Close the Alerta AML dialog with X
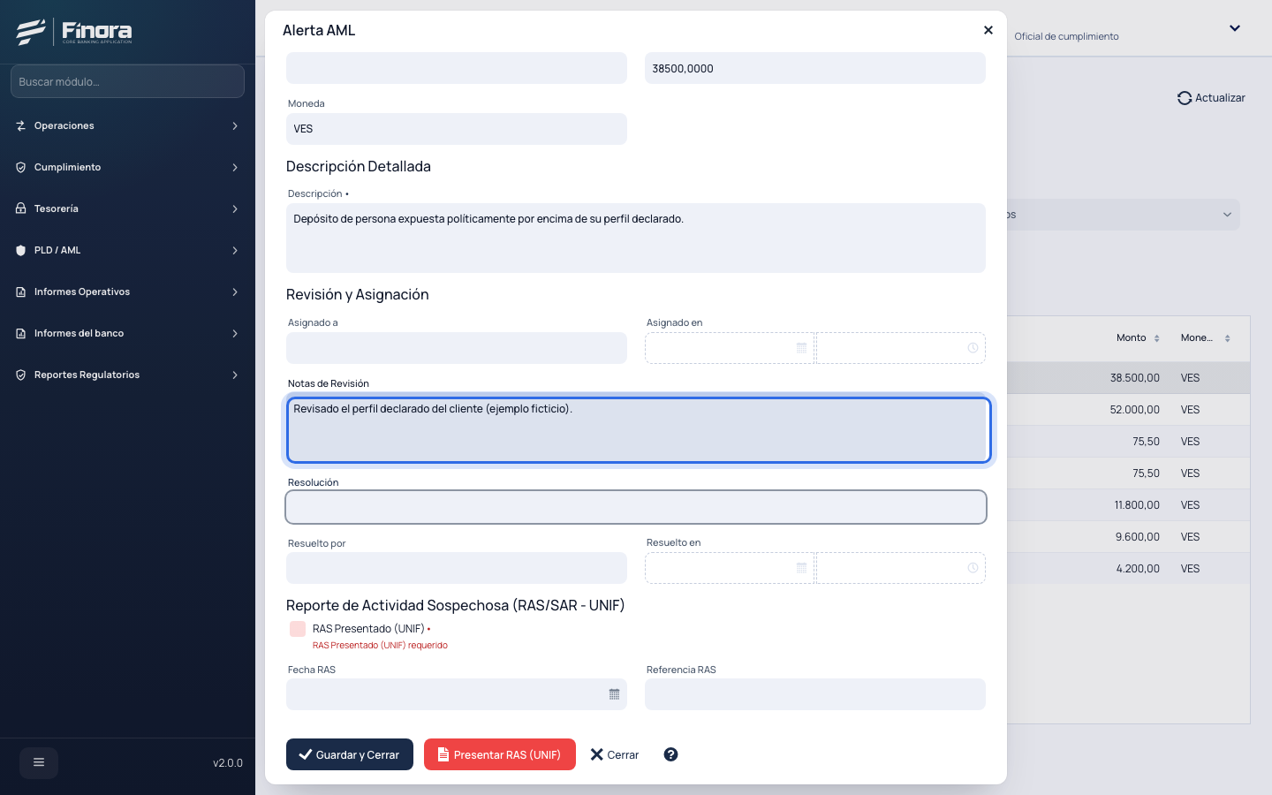1272x795 pixels. coord(988,30)
